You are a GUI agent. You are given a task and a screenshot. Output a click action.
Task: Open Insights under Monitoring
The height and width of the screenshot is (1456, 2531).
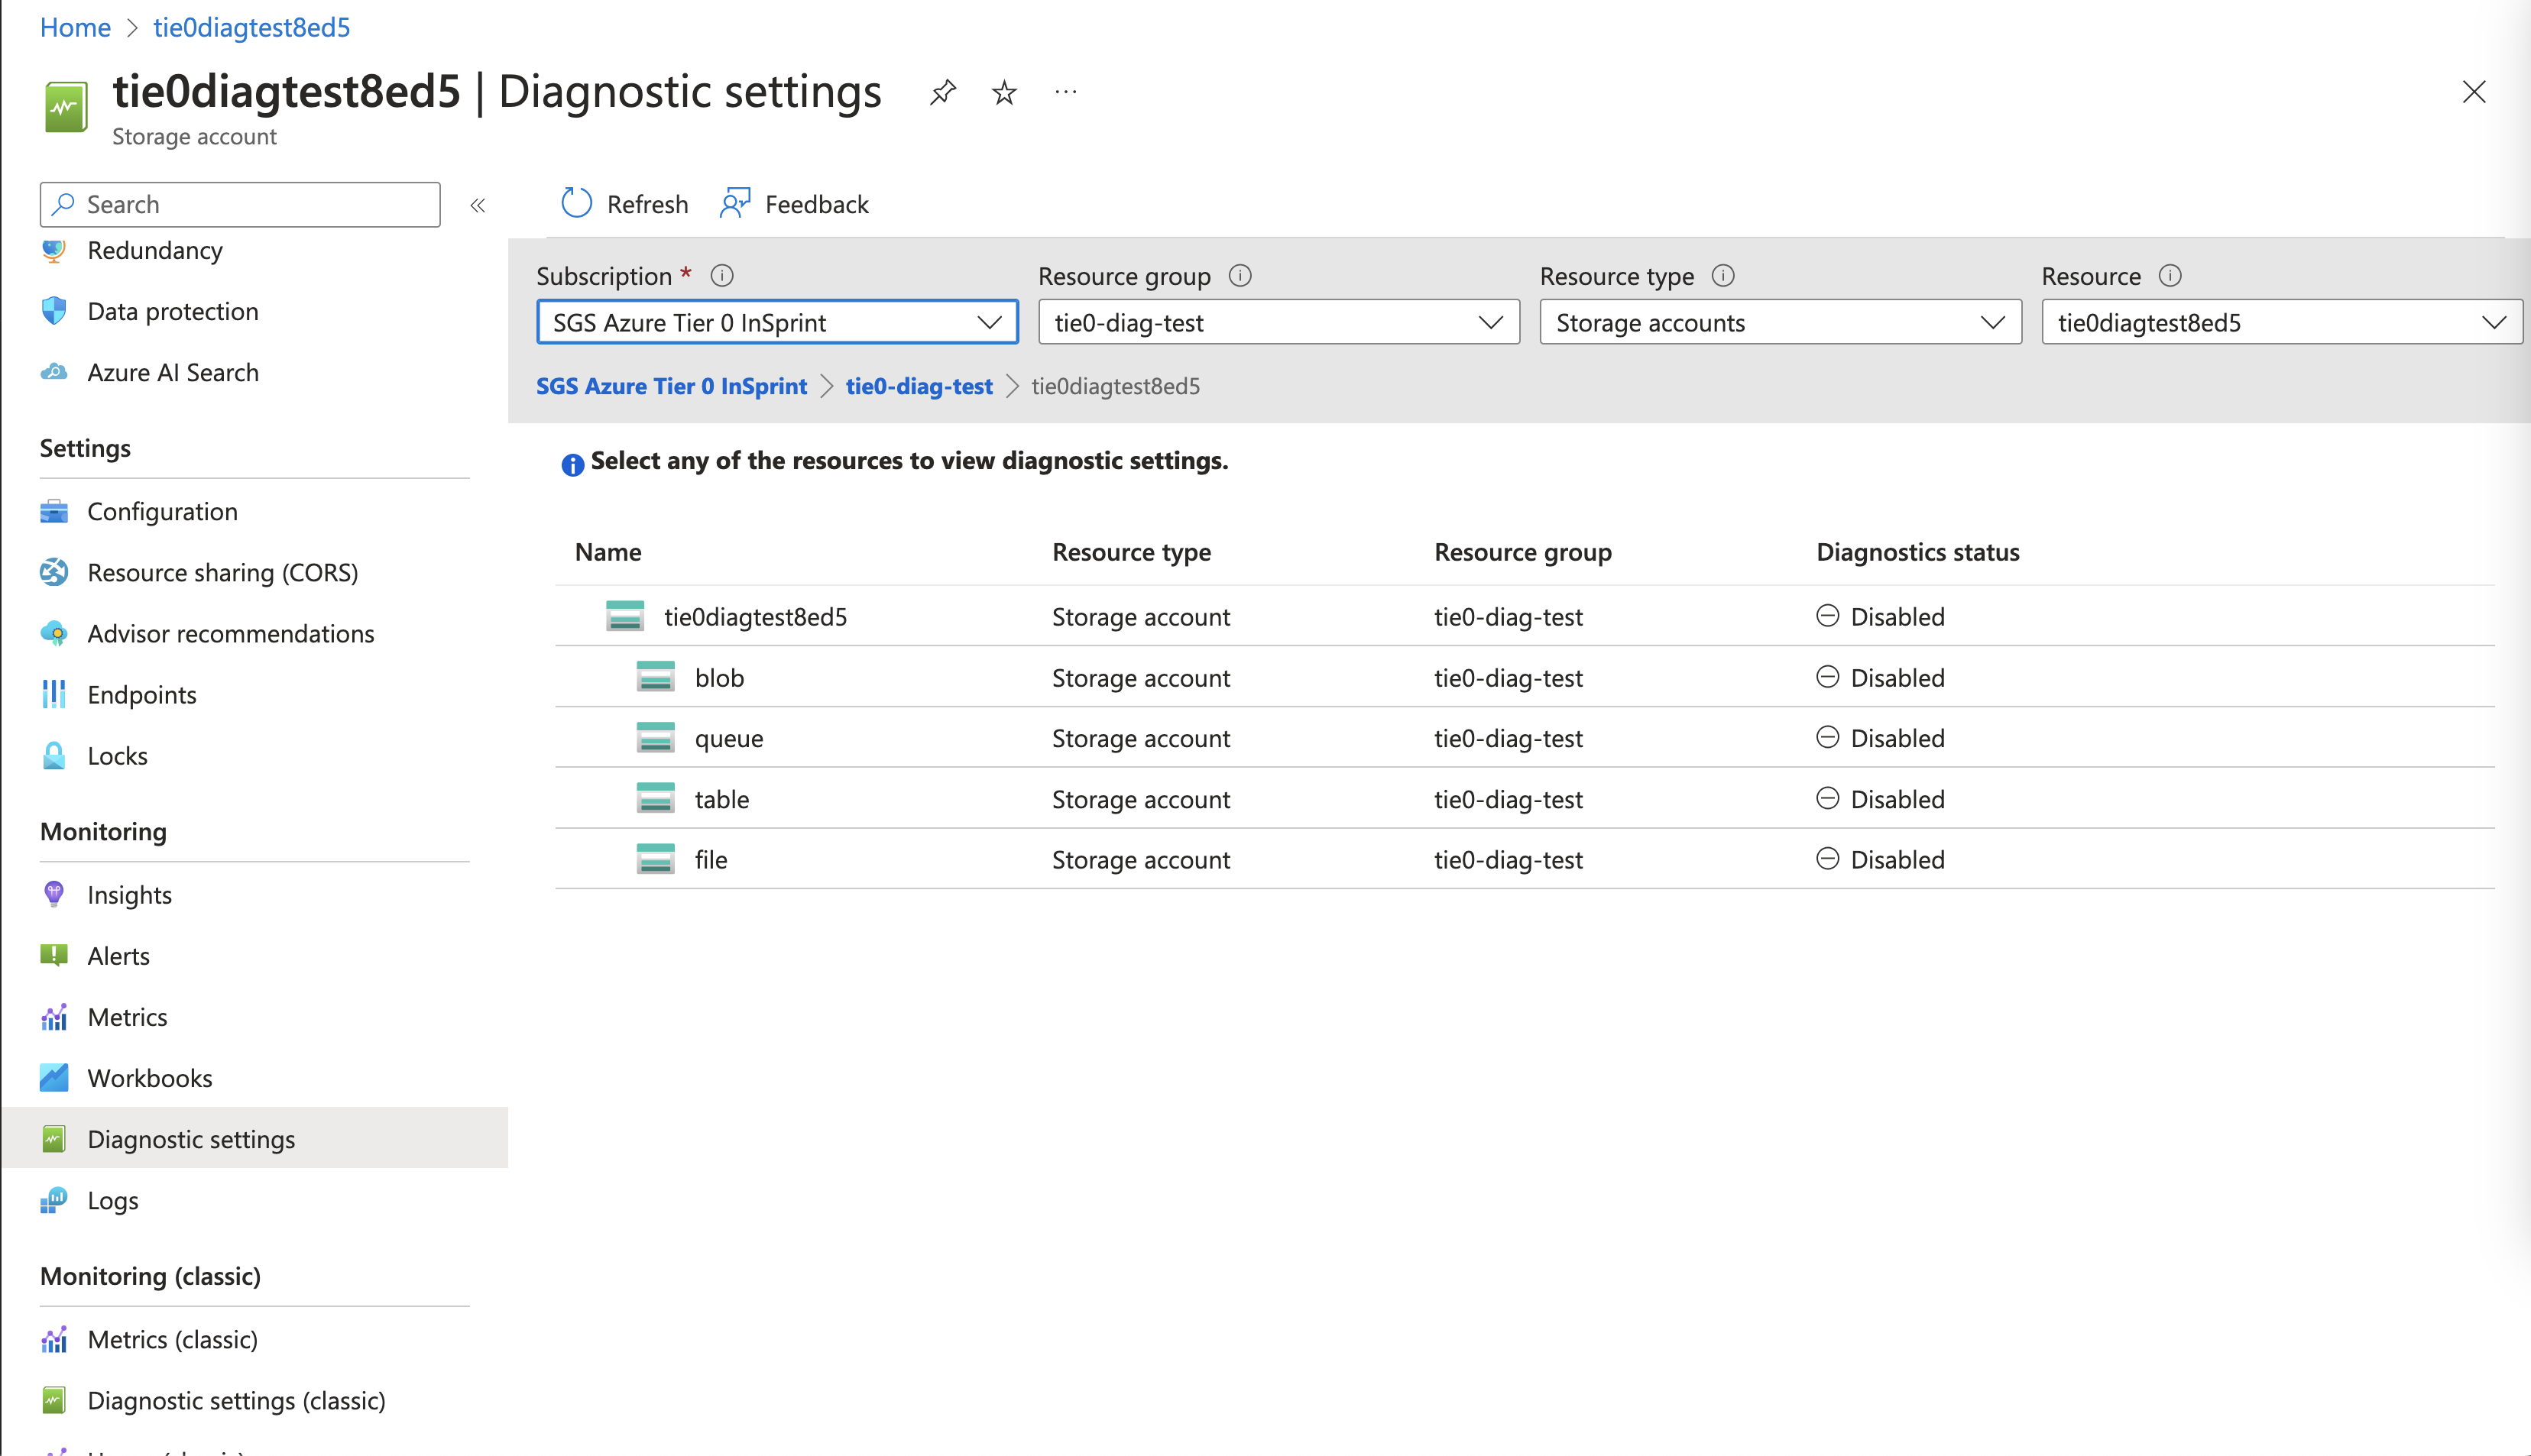point(130,894)
